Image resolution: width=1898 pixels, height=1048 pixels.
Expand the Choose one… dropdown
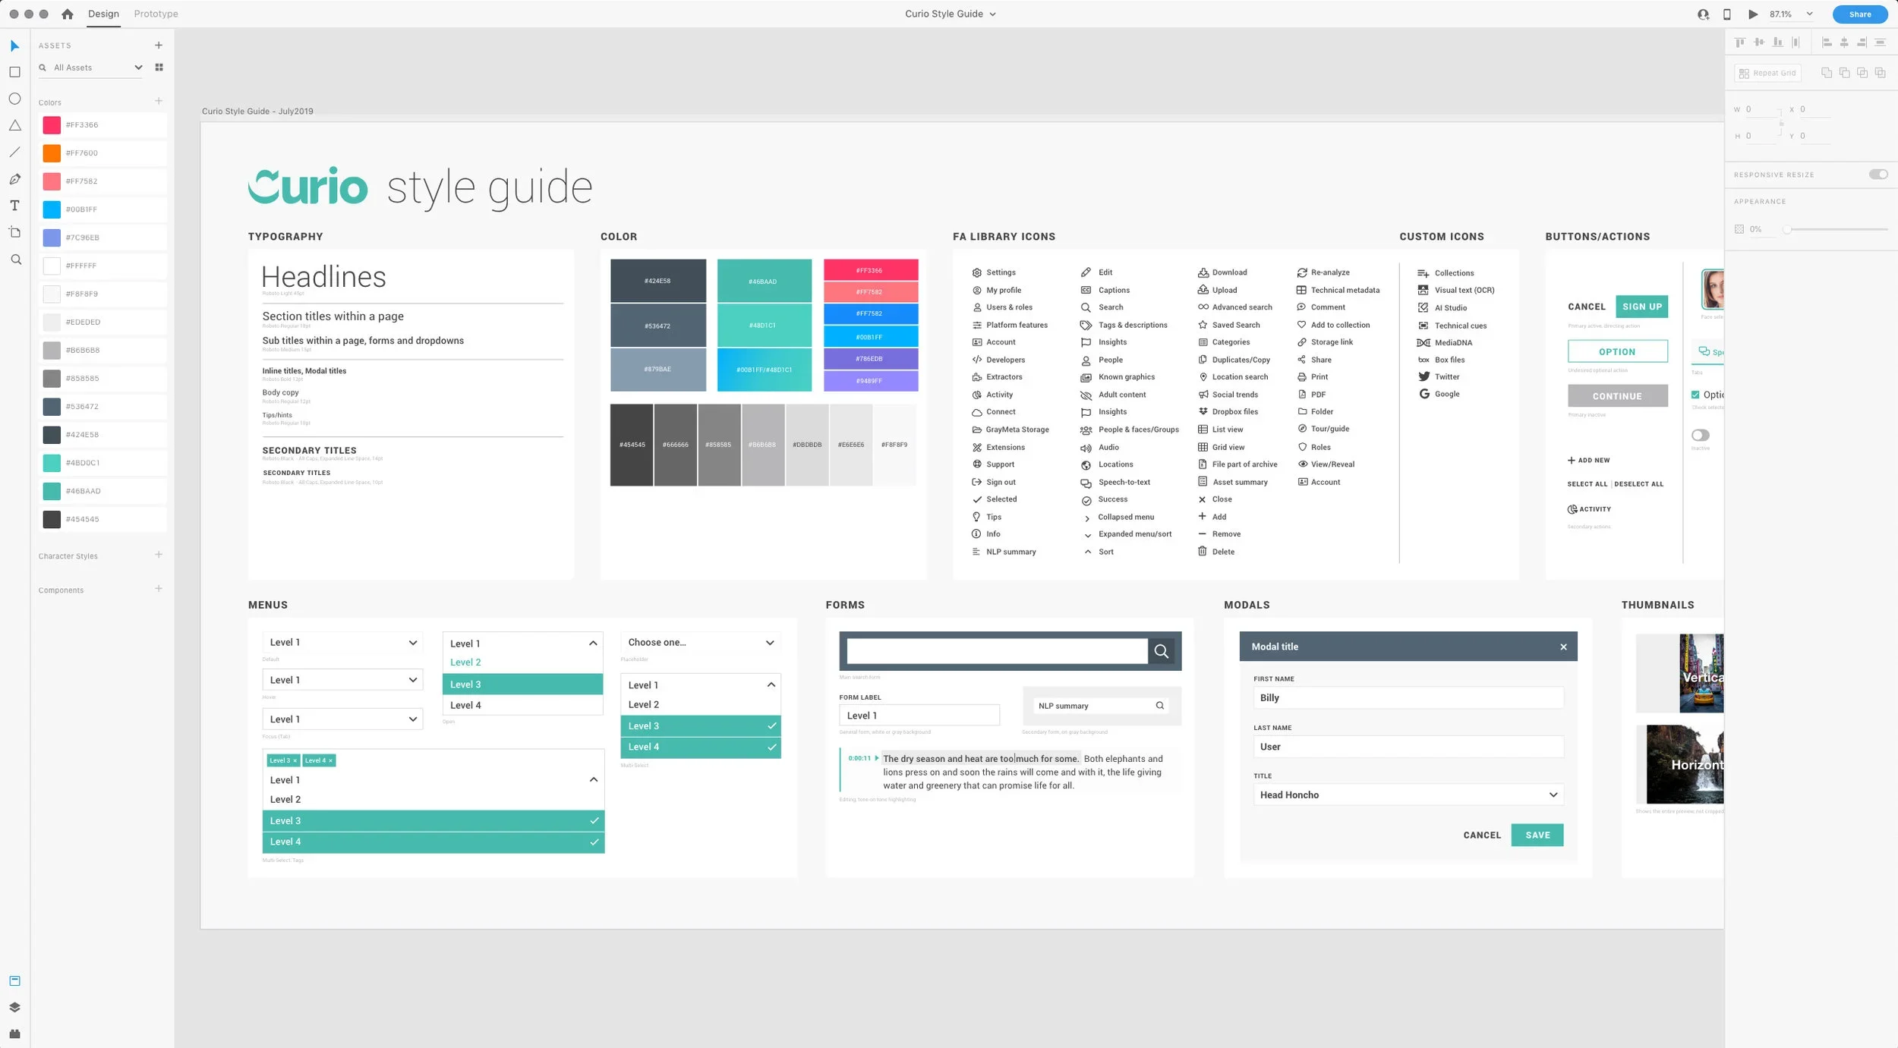(x=700, y=642)
